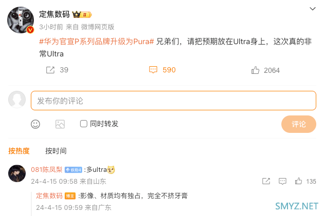Visit 081陈凤梨's profile via username
Viewport: 325px width, 216px height.
[x=47, y=169]
